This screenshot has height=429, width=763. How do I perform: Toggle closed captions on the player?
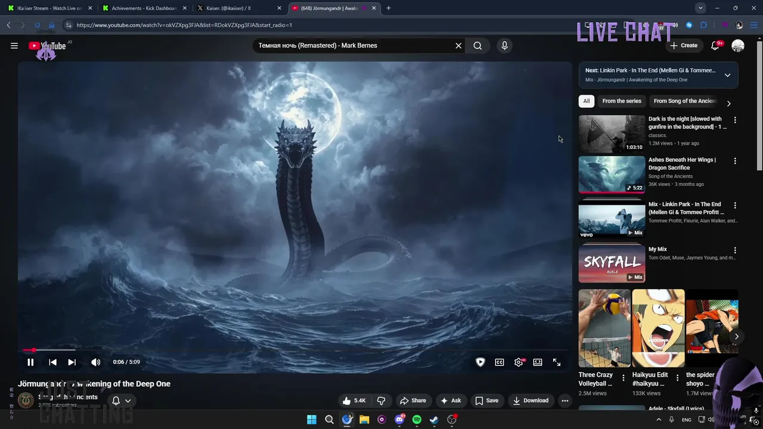click(500, 362)
